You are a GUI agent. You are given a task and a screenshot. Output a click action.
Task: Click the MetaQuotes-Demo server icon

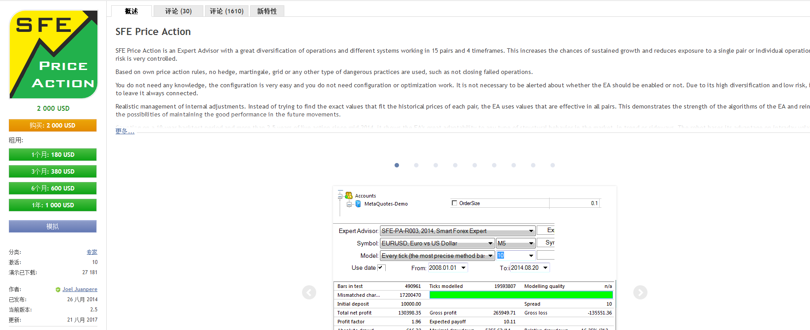pos(358,204)
